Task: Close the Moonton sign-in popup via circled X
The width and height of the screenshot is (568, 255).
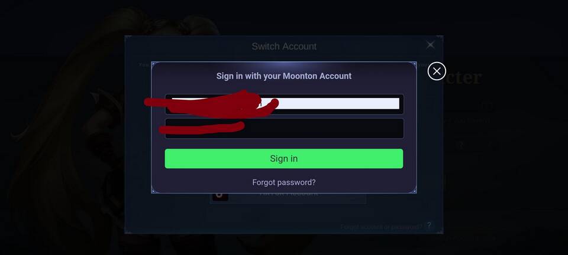Action: coord(437,71)
